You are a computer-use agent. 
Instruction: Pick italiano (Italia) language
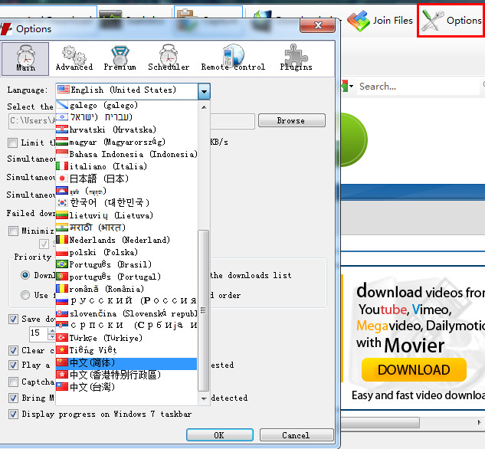coord(126,166)
